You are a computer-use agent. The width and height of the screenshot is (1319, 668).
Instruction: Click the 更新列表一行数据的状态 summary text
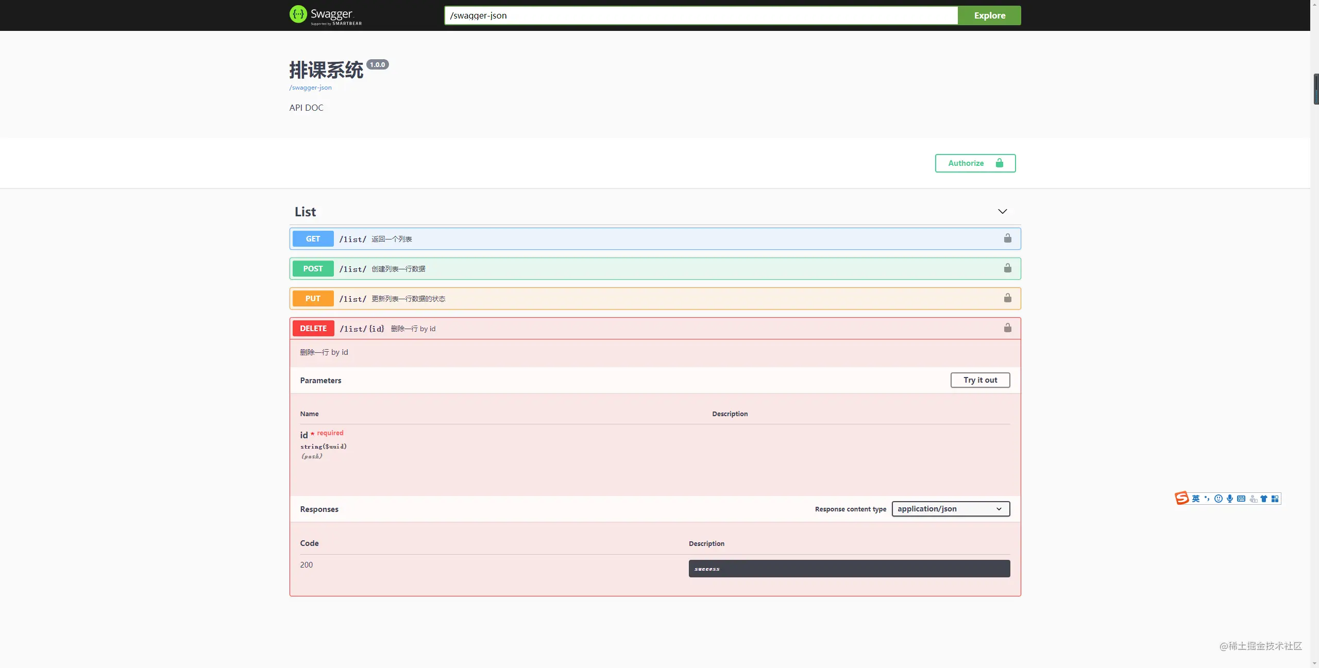408,299
